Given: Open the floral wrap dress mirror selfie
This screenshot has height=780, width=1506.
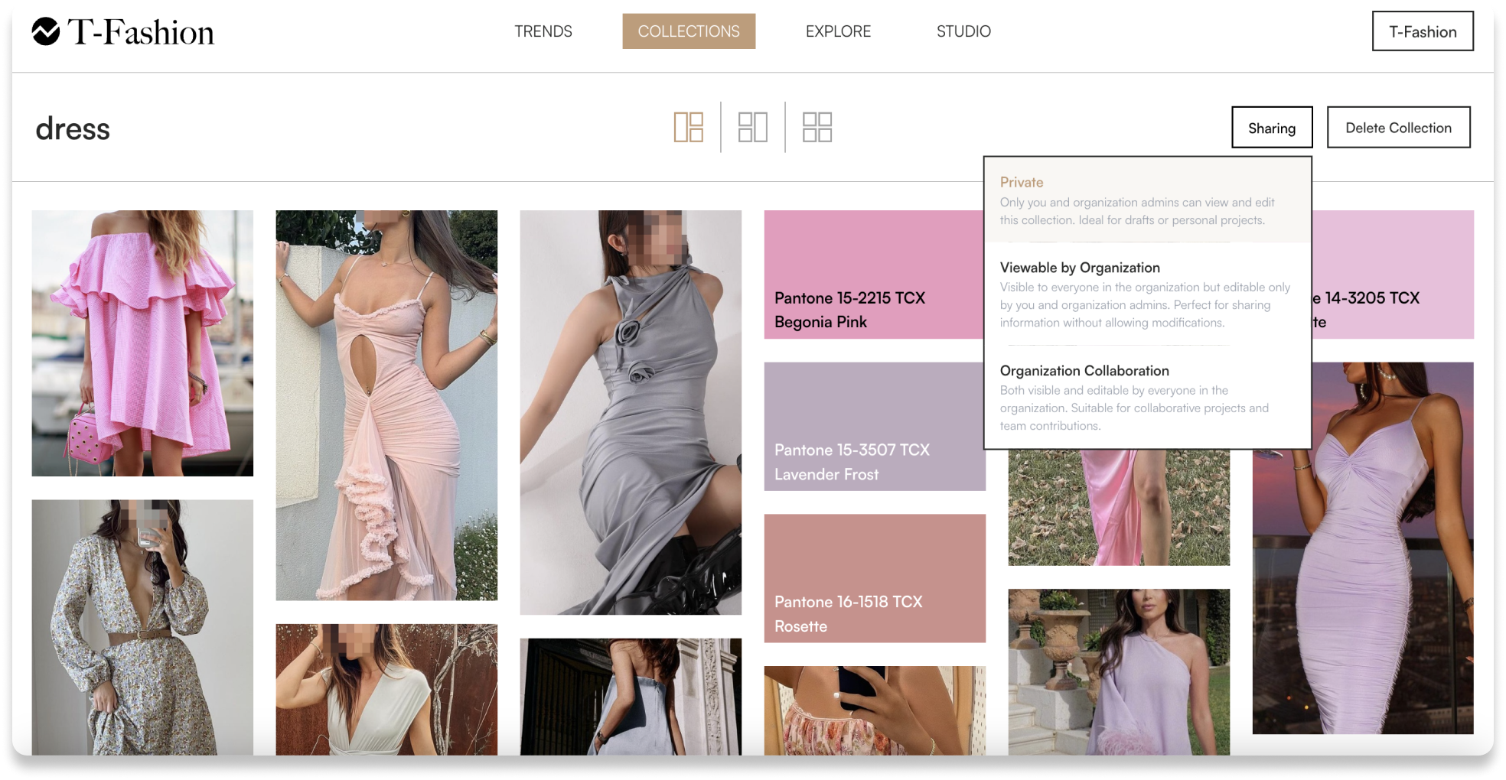Looking at the screenshot, I should pyautogui.click(x=142, y=627).
